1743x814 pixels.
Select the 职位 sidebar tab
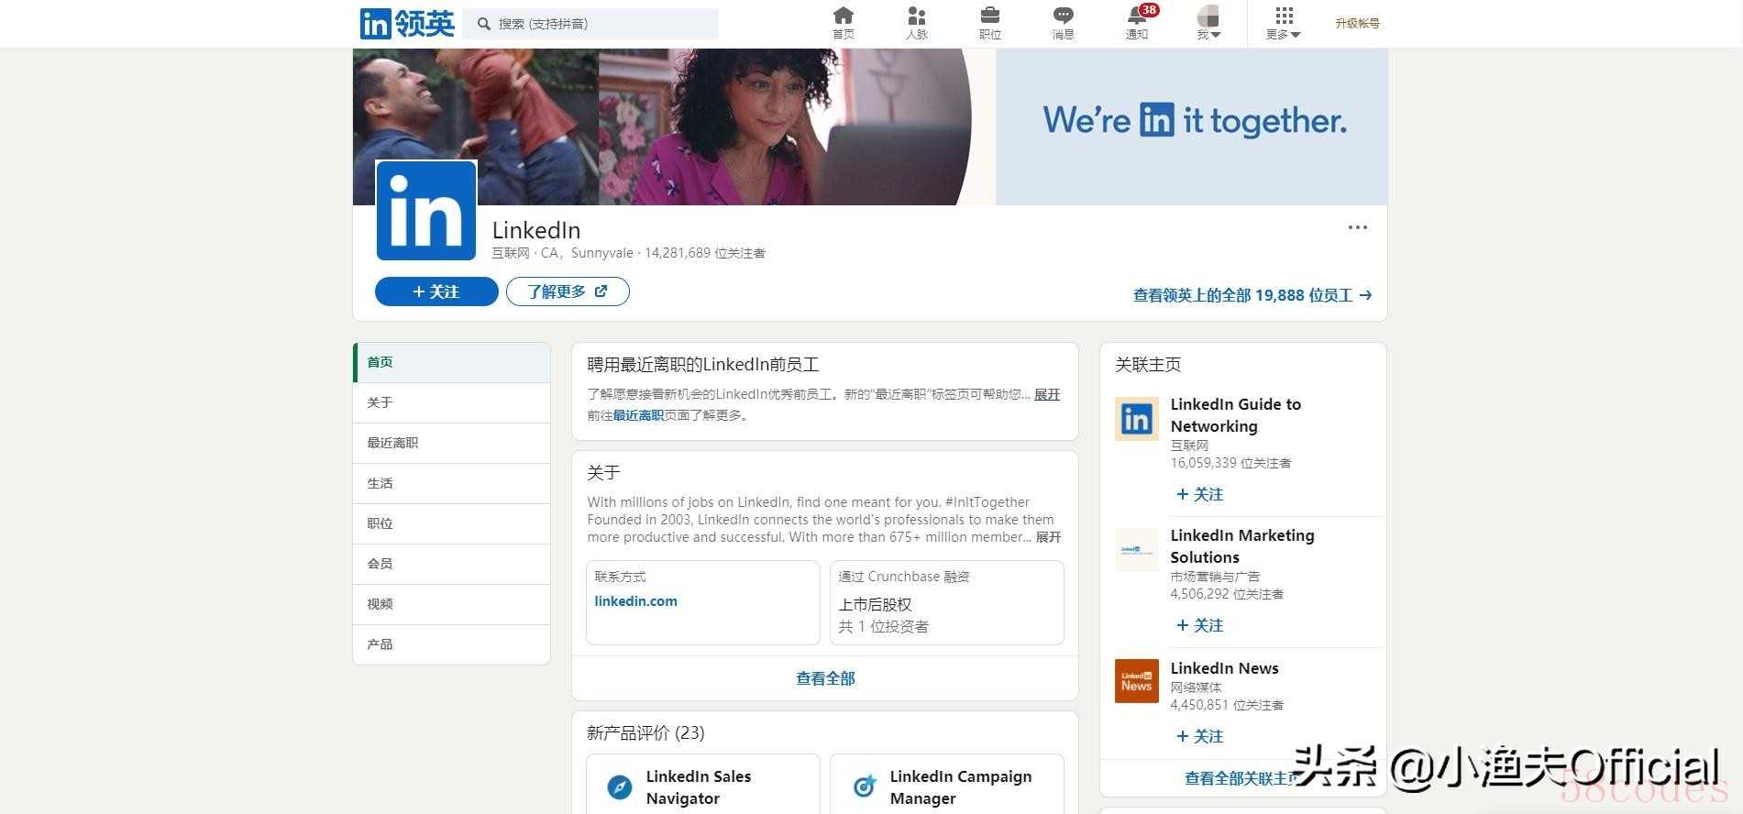(x=452, y=523)
